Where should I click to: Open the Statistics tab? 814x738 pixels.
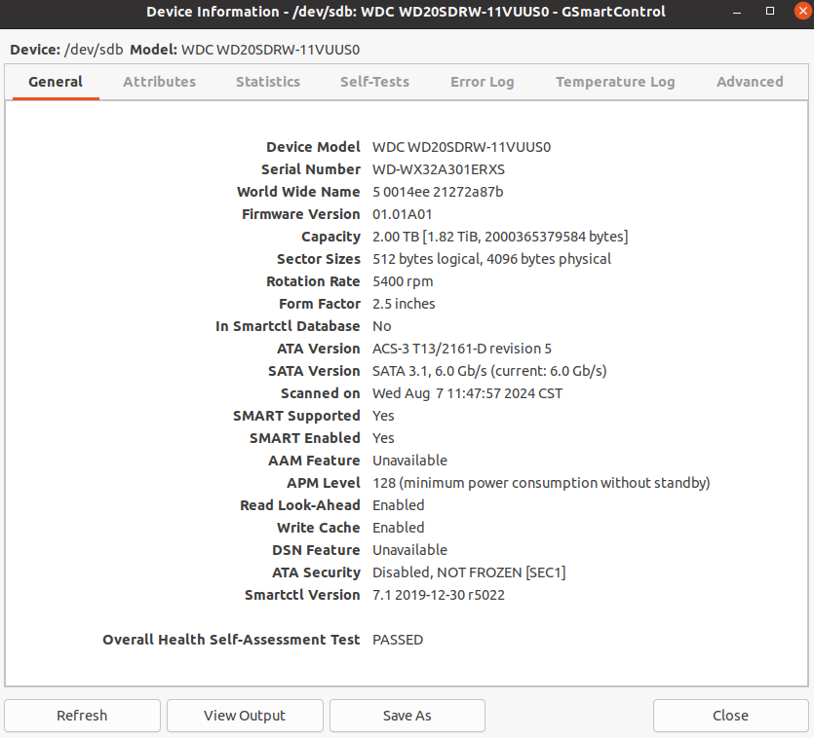click(268, 82)
